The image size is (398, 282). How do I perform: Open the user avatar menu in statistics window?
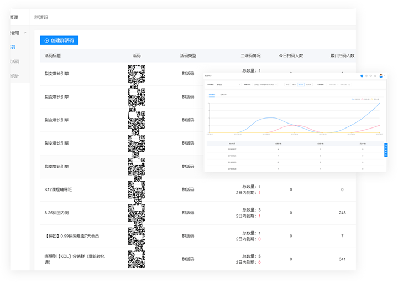click(x=381, y=76)
